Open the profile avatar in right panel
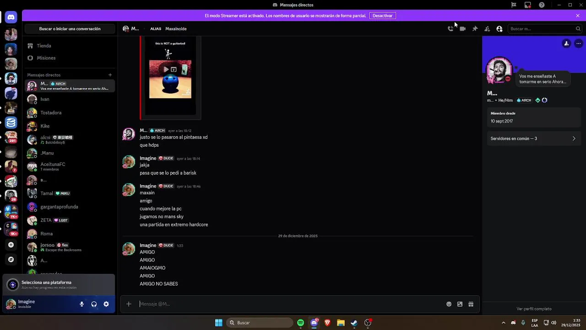 [499, 70]
